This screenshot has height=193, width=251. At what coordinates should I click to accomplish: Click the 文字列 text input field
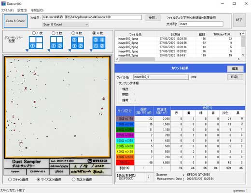coord(201,24)
